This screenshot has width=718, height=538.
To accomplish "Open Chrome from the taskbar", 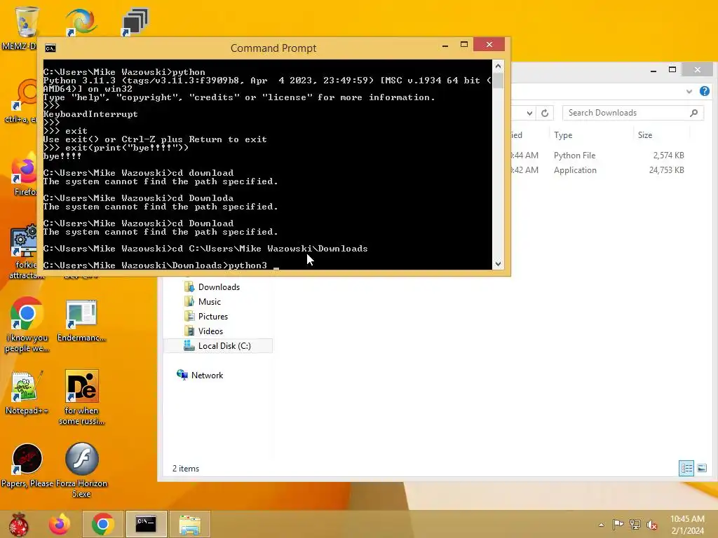I will [103, 524].
